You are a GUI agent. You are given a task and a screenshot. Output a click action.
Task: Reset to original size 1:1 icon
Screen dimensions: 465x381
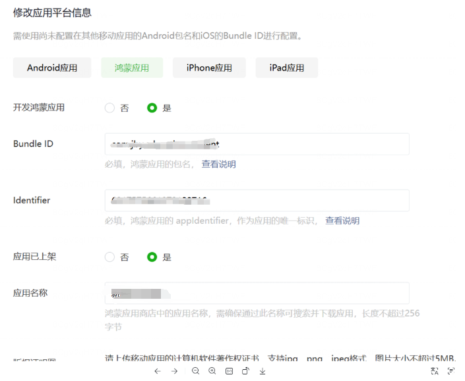229,371
